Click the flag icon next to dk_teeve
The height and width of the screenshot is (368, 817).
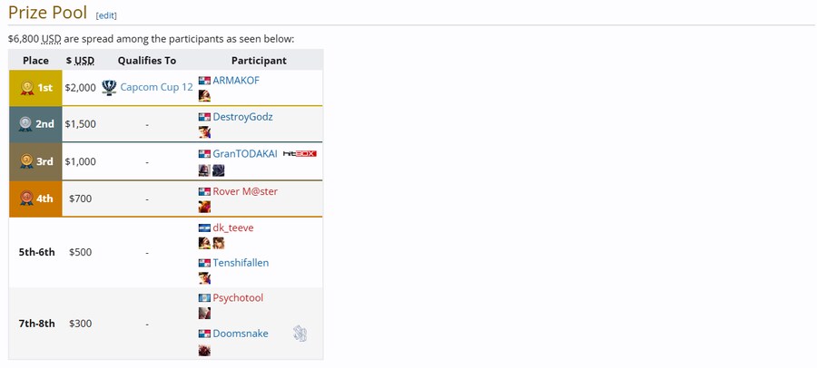pyautogui.click(x=204, y=228)
